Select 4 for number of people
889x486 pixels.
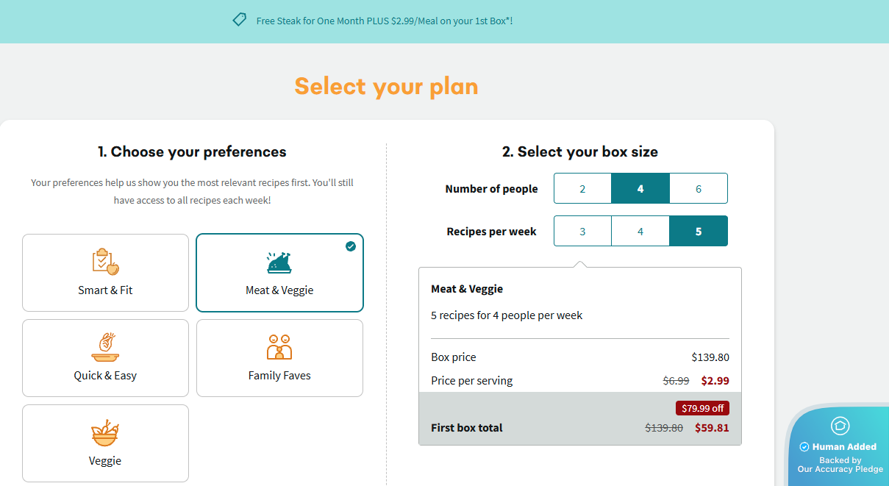[x=640, y=188]
